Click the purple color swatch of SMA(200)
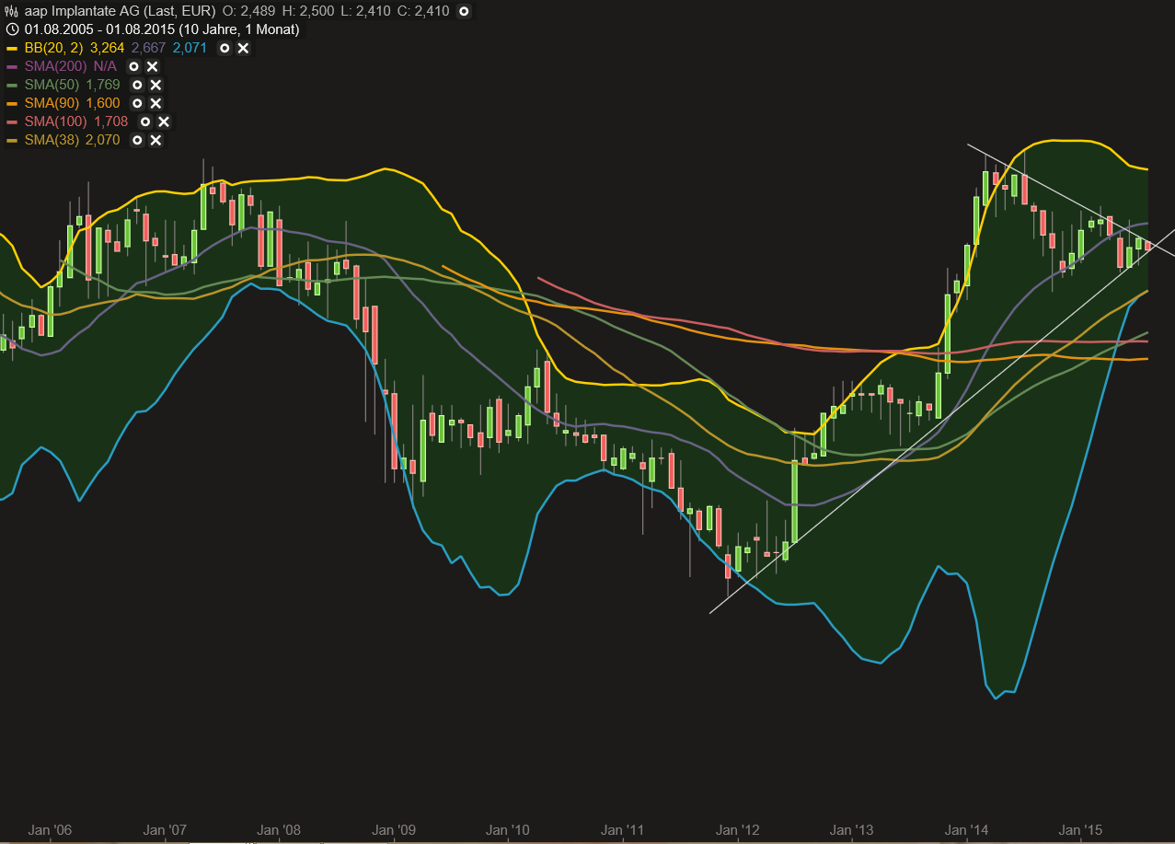 click(12, 66)
